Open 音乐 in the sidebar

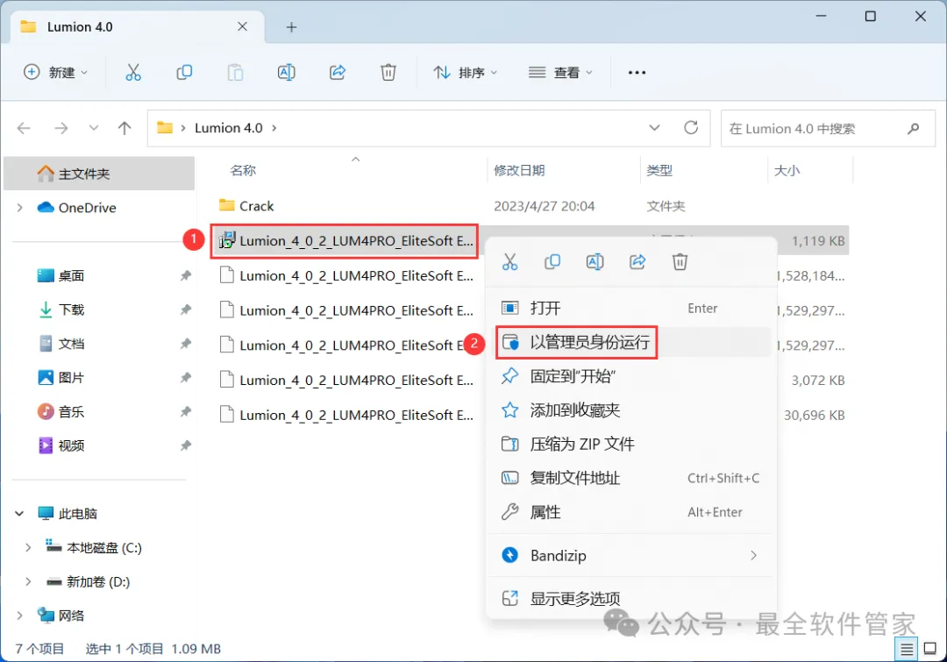coord(71,412)
